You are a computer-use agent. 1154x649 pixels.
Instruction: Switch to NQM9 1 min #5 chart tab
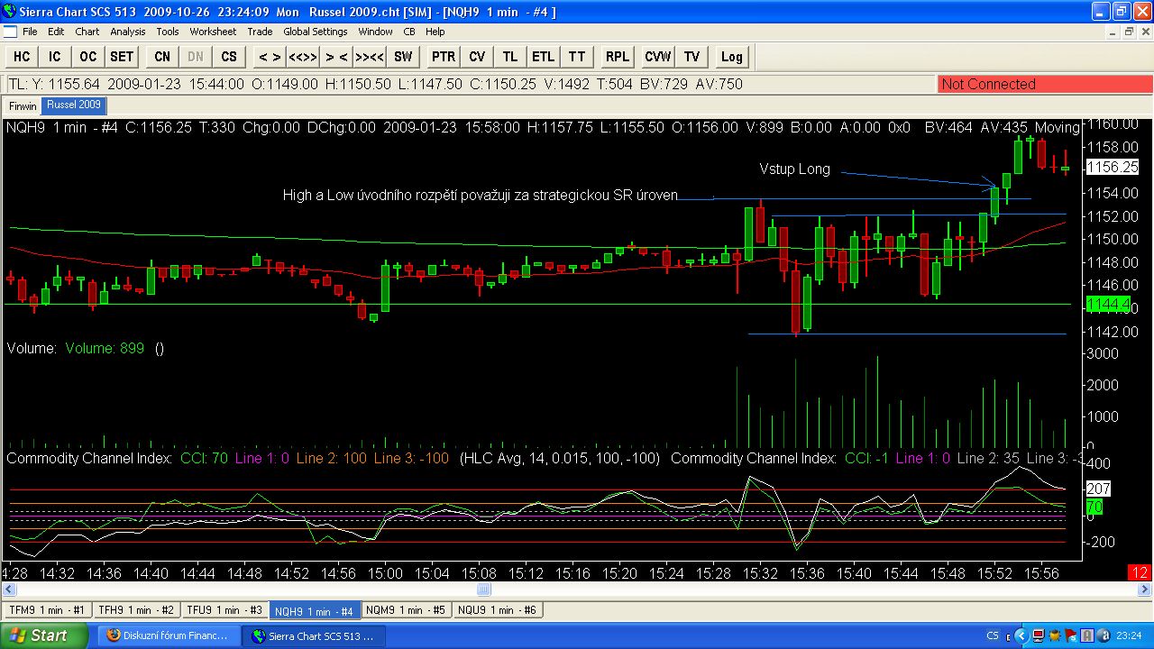pyautogui.click(x=407, y=610)
